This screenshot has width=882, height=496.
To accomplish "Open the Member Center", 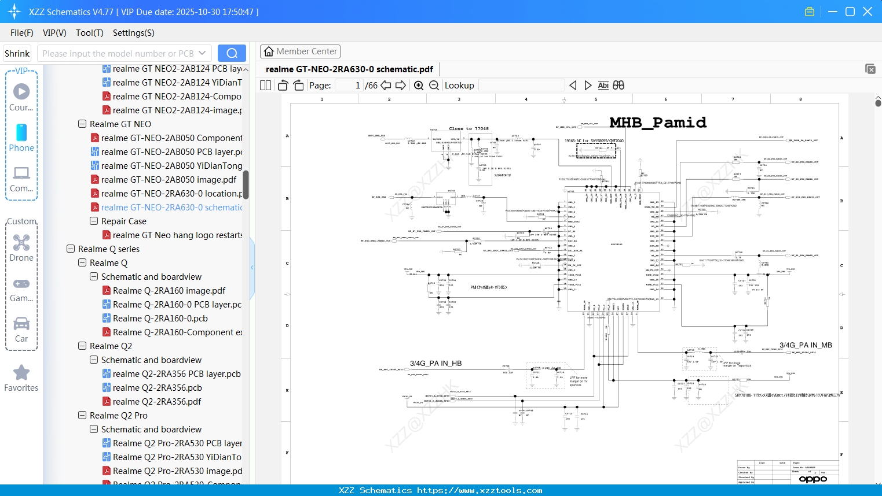I will coord(300,51).
